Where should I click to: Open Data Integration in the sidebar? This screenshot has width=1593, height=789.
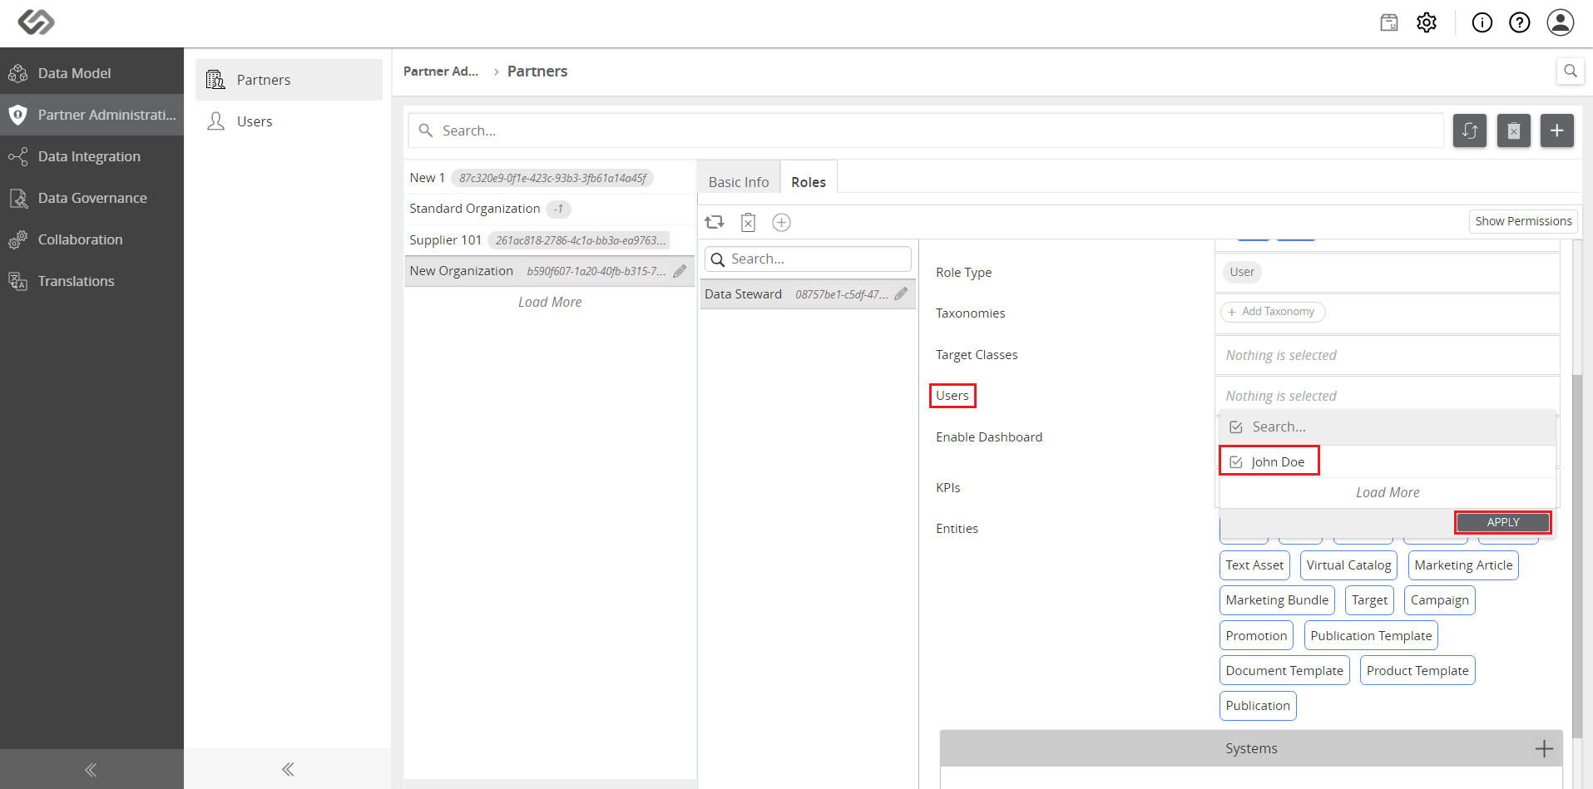[92, 156]
